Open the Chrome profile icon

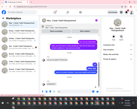(131, 7)
